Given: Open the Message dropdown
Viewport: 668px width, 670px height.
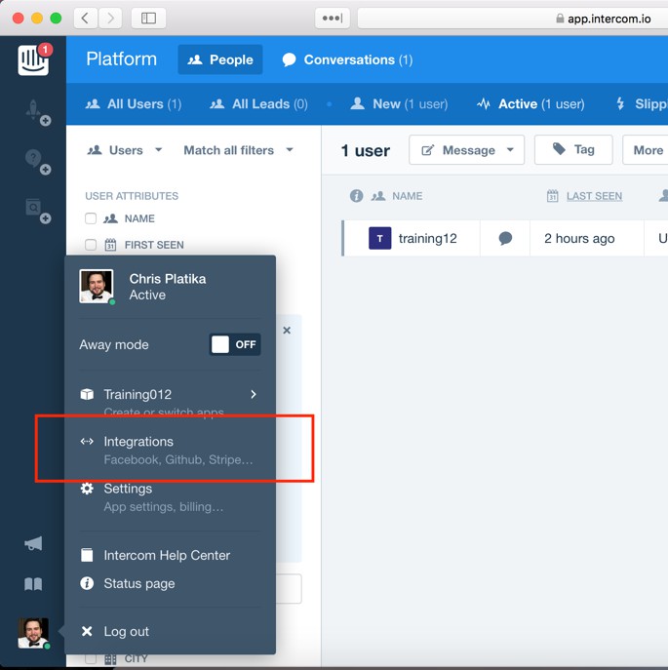Looking at the screenshot, I should point(466,150).
